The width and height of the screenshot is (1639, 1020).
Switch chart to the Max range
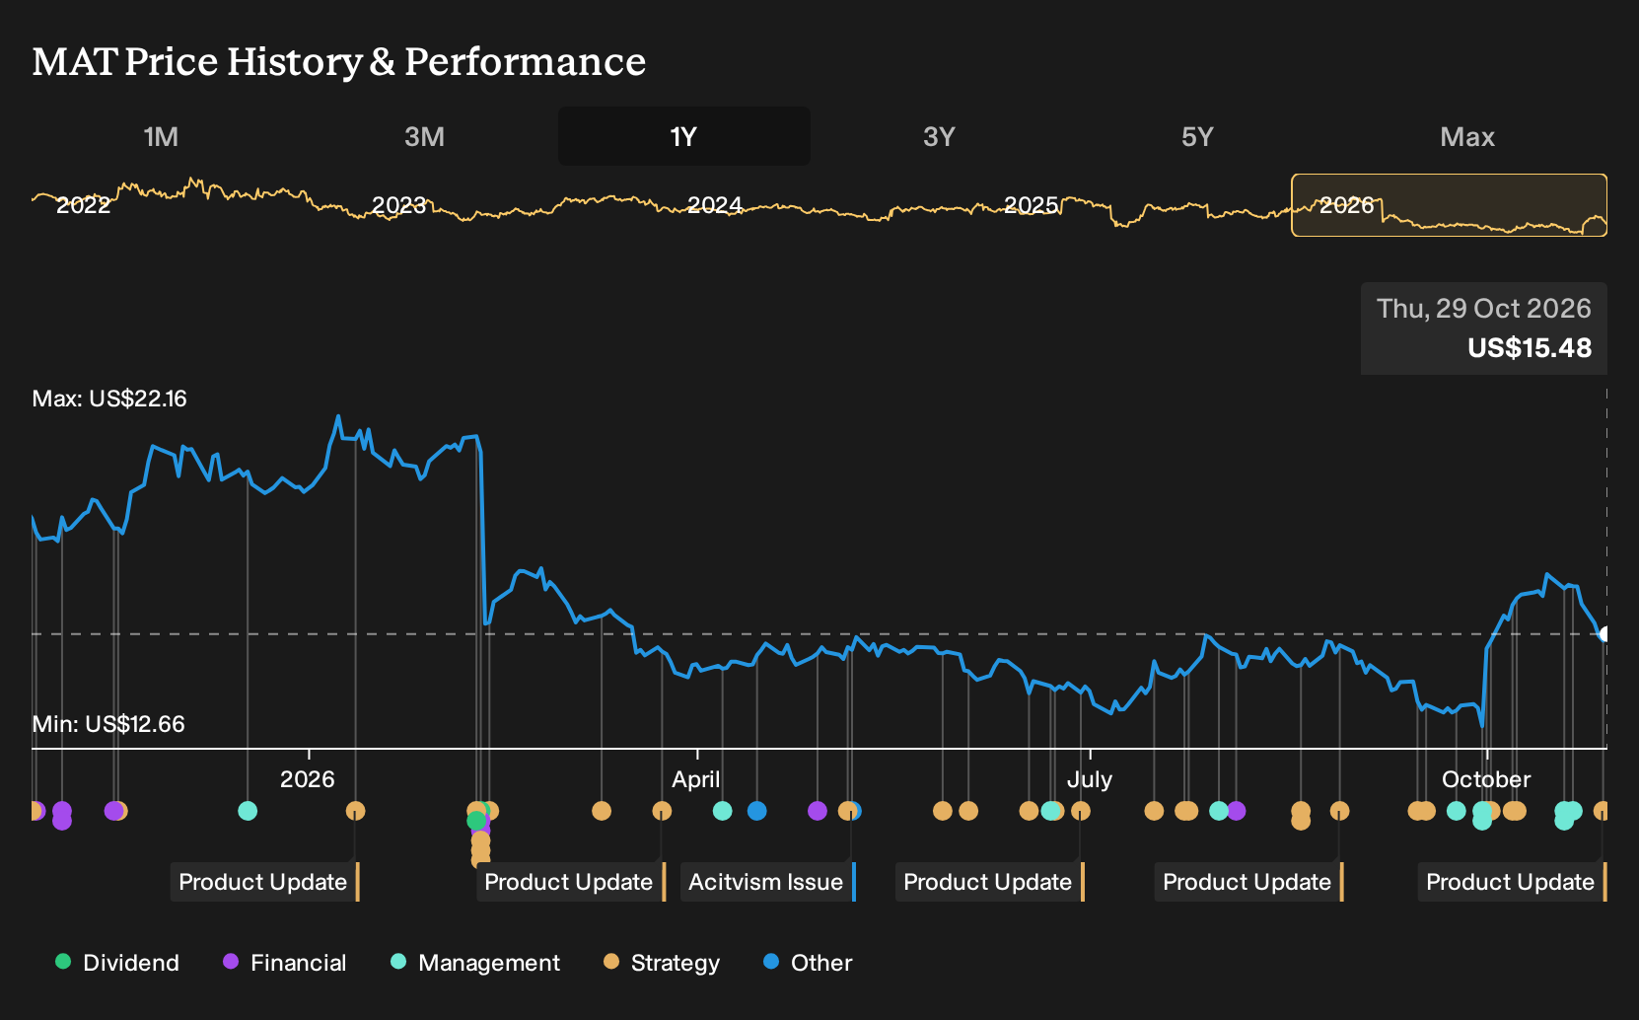1467,136
